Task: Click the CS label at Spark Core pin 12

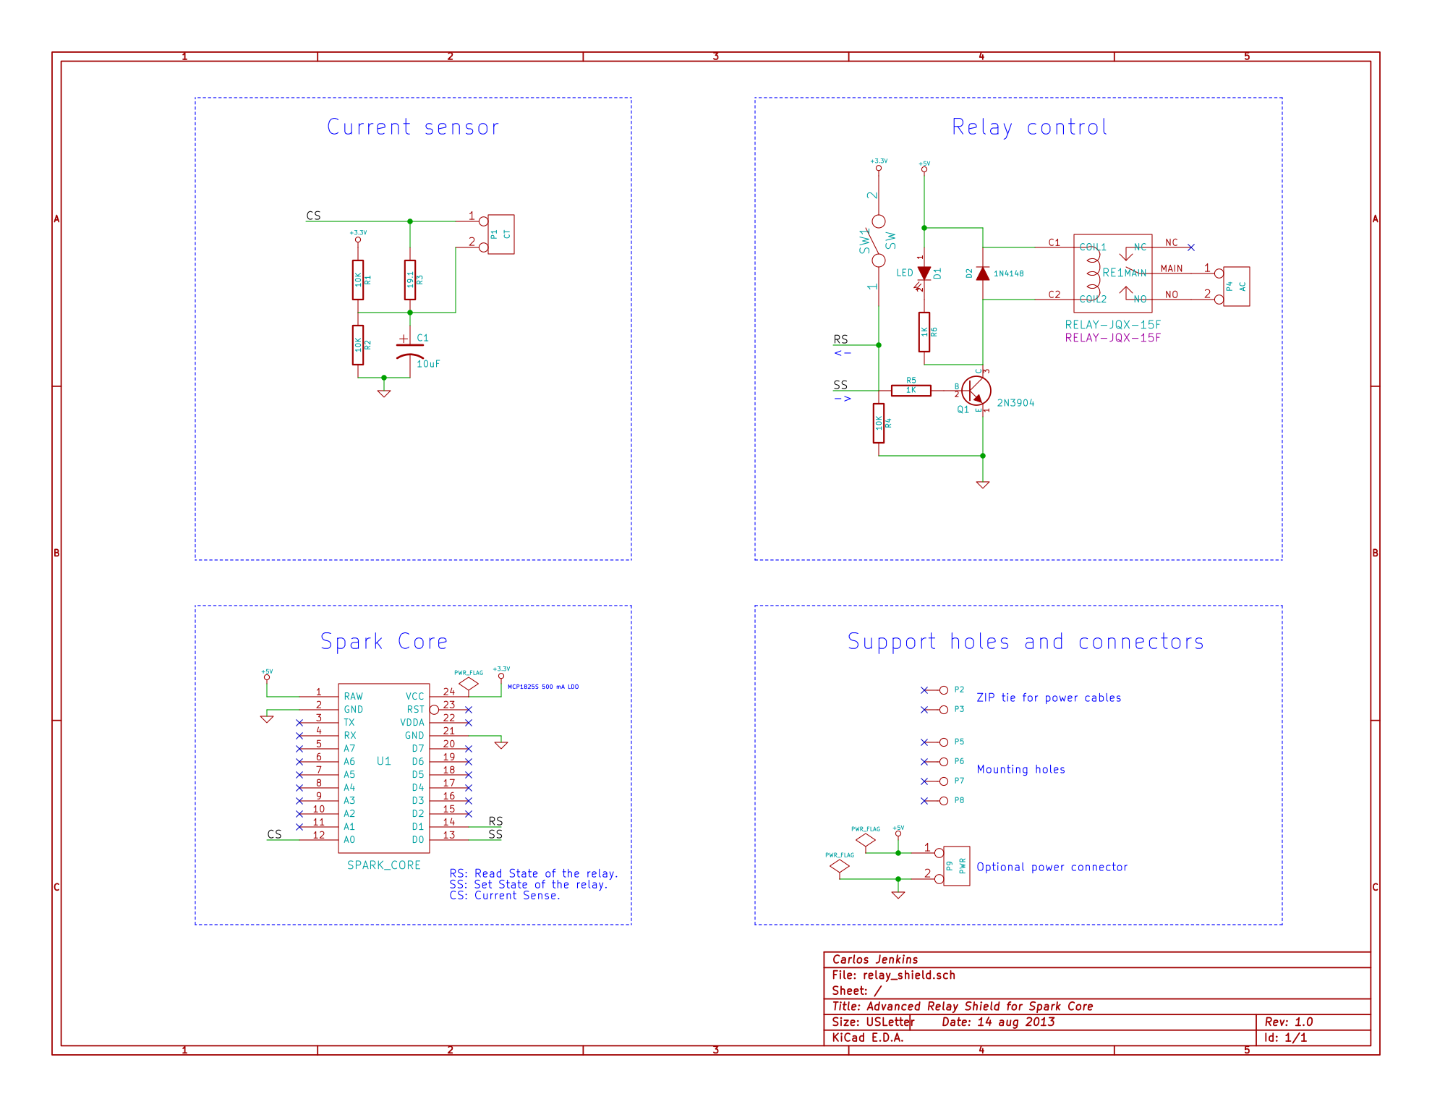Action: pyautogui.click(x=274, y=834)
